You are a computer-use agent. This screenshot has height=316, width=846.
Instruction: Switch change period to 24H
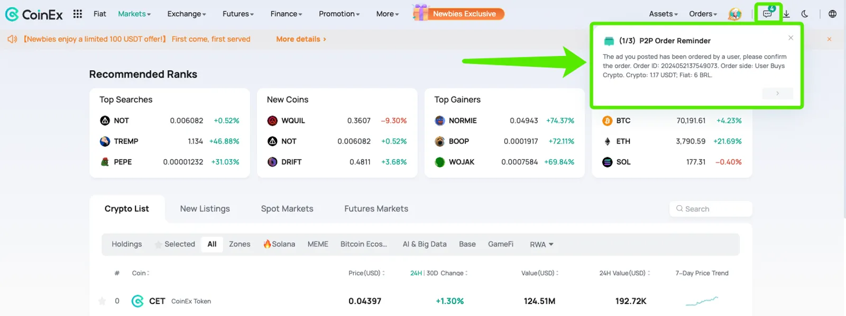[416, 273]
